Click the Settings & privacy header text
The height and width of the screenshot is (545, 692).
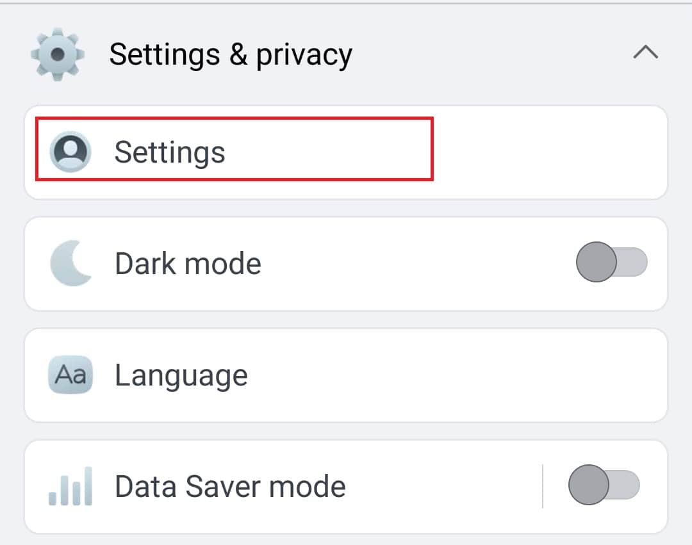tap(231, 54)
